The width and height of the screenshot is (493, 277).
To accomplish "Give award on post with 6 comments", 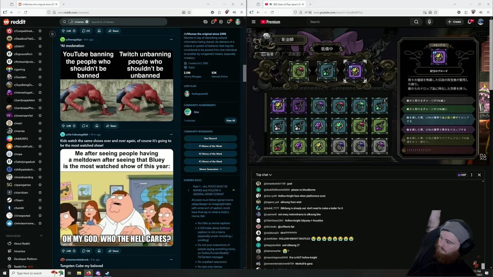I will click(x=97, y=126).
